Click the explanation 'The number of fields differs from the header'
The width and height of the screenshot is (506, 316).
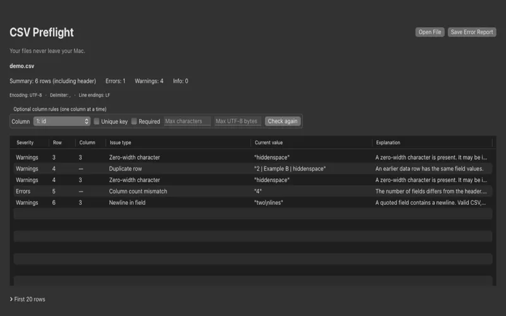(x=431, y=191)
